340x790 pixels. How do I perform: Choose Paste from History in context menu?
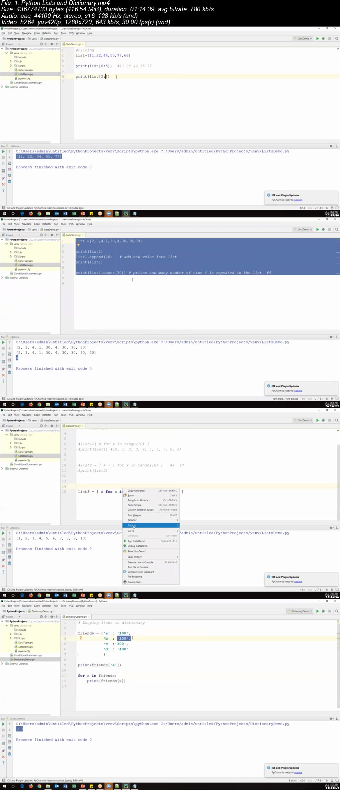(151, 500)
